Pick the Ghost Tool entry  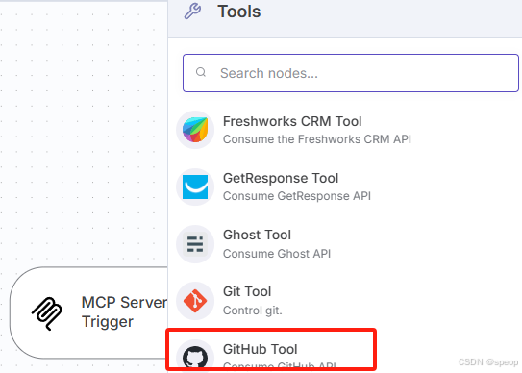coord(345,244)
